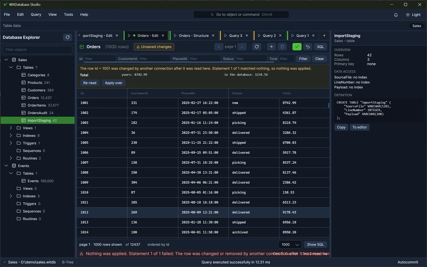The image size is (427, 267).
Task: Close the Query 3 tab
Action: pyautogui.click(x=247, y=36)
